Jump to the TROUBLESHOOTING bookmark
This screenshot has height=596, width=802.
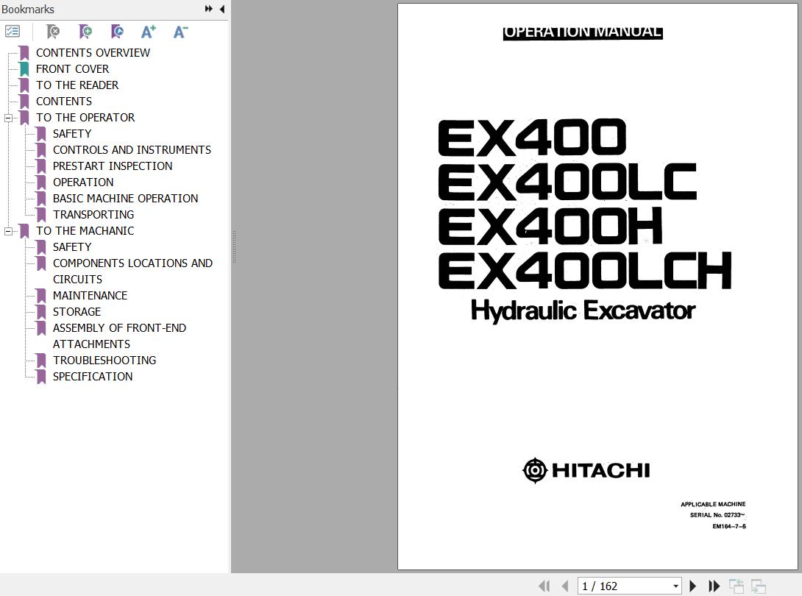click(104, 360)
